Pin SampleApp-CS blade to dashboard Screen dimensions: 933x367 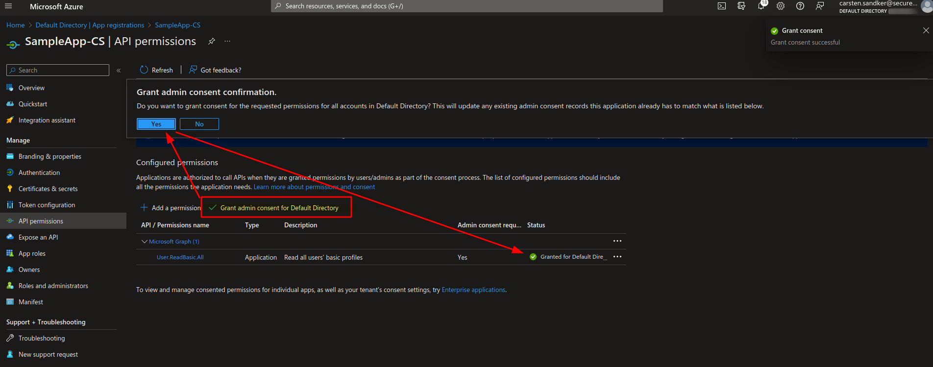click(212, 41)
